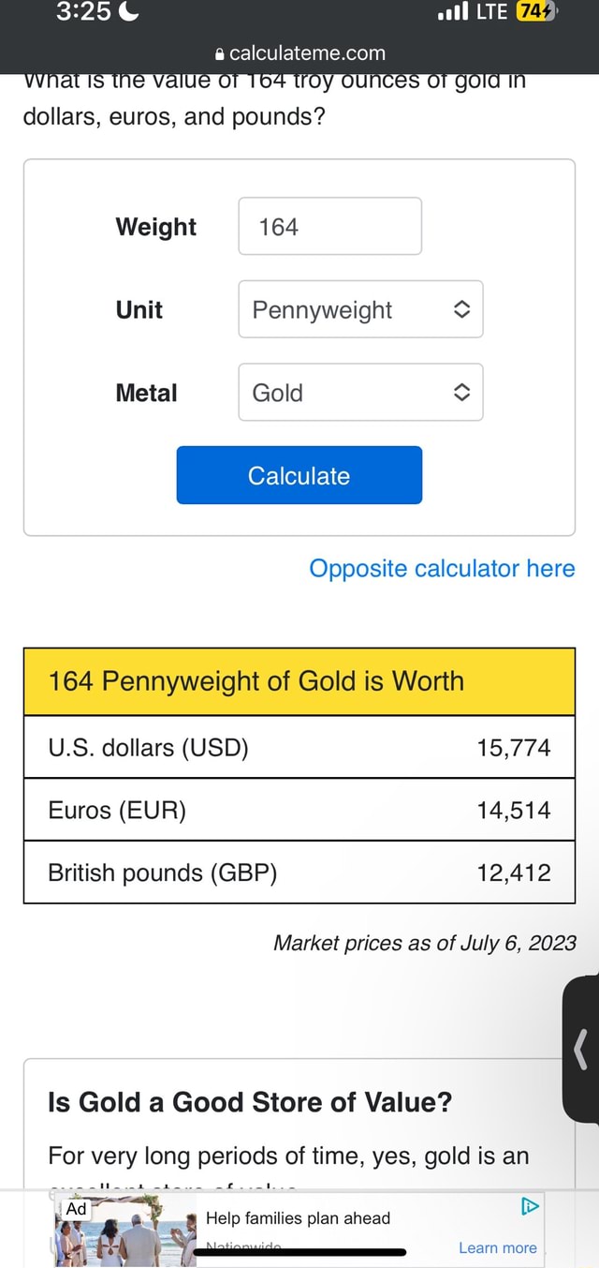Viewport: 599px width, 1268px height.
Task: Tap the calculateme.com address bar
Action: click(x=299, y=53)
